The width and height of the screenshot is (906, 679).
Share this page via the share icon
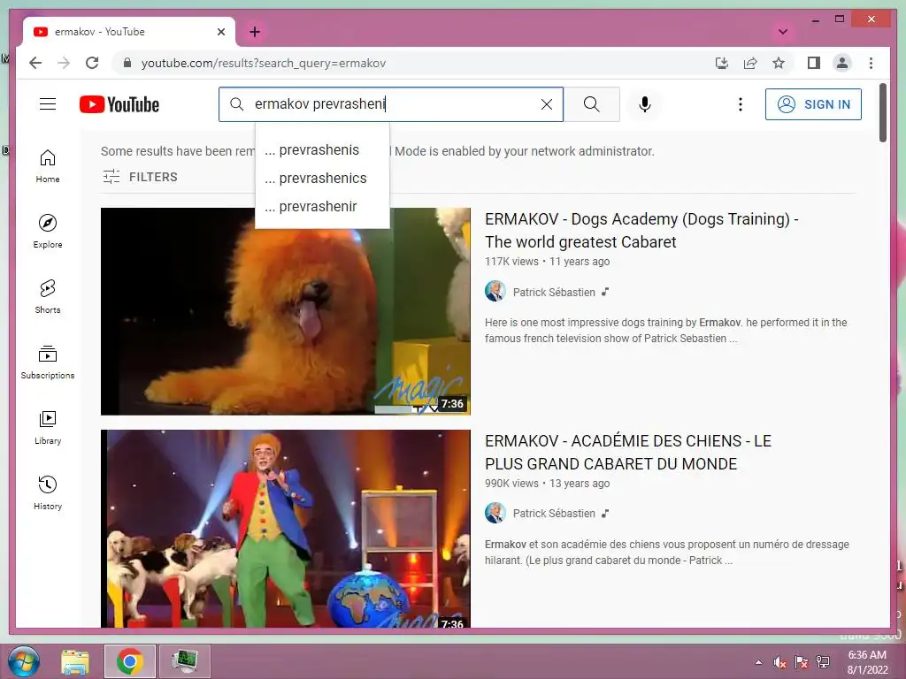[x=750, y=63]
